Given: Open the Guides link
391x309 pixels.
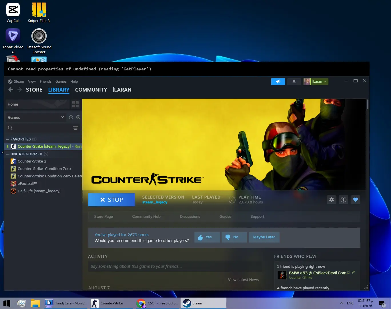Looking at the screenshot, I should (x=226, y=217).
